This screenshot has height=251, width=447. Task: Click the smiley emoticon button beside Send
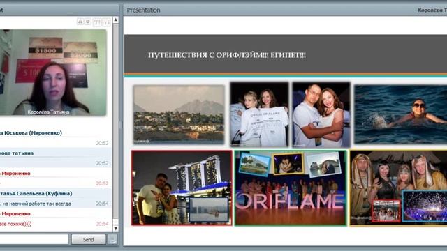(112, 239)
